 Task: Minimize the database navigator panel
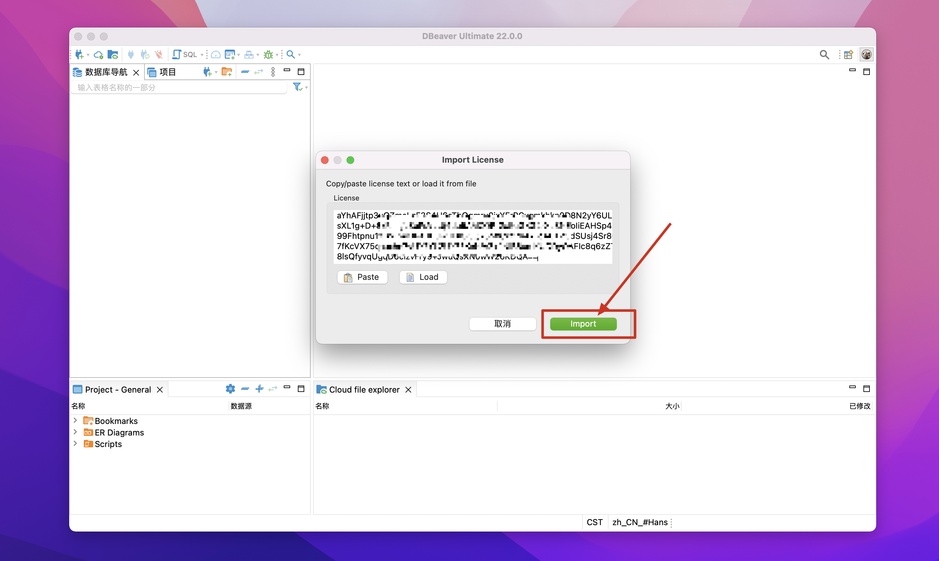(x=287, y=70)
